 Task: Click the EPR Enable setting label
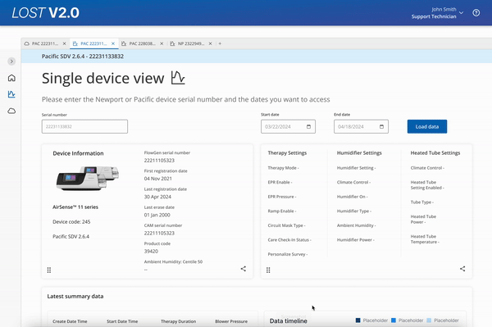[x=280, y=182]
